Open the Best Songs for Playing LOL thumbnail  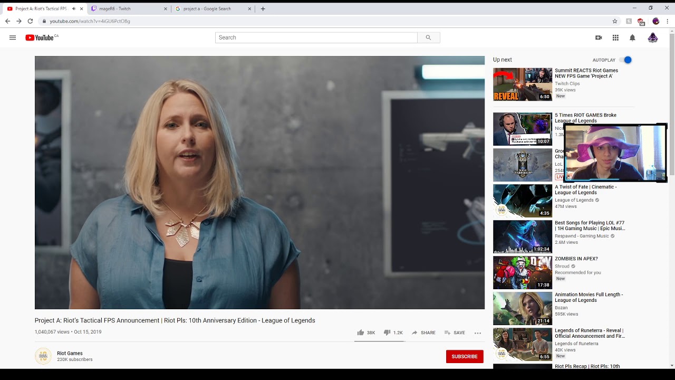[x=523, y=236]
